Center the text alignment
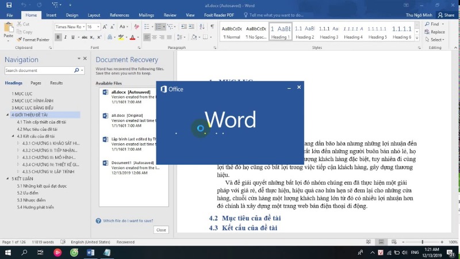 coord(154,37)
